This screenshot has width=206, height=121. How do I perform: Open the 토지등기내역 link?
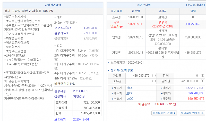point(195,5)
